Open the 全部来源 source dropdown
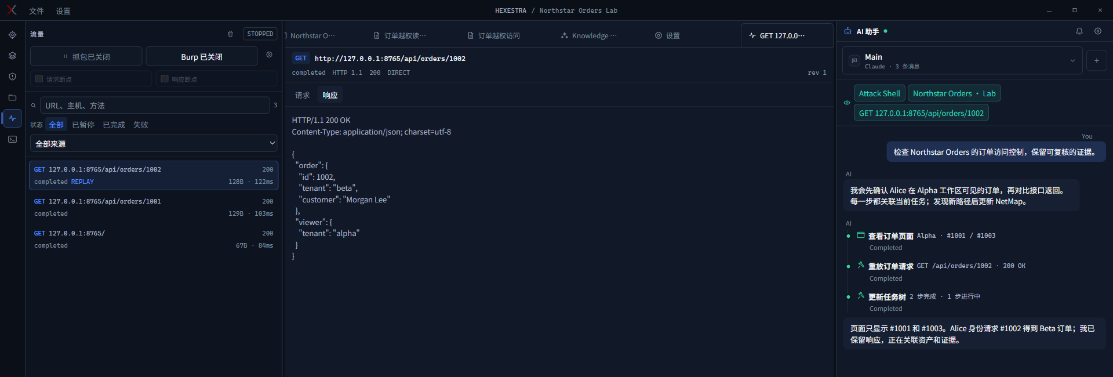Screen dimensions: 1113x377 tap(154, 143)
